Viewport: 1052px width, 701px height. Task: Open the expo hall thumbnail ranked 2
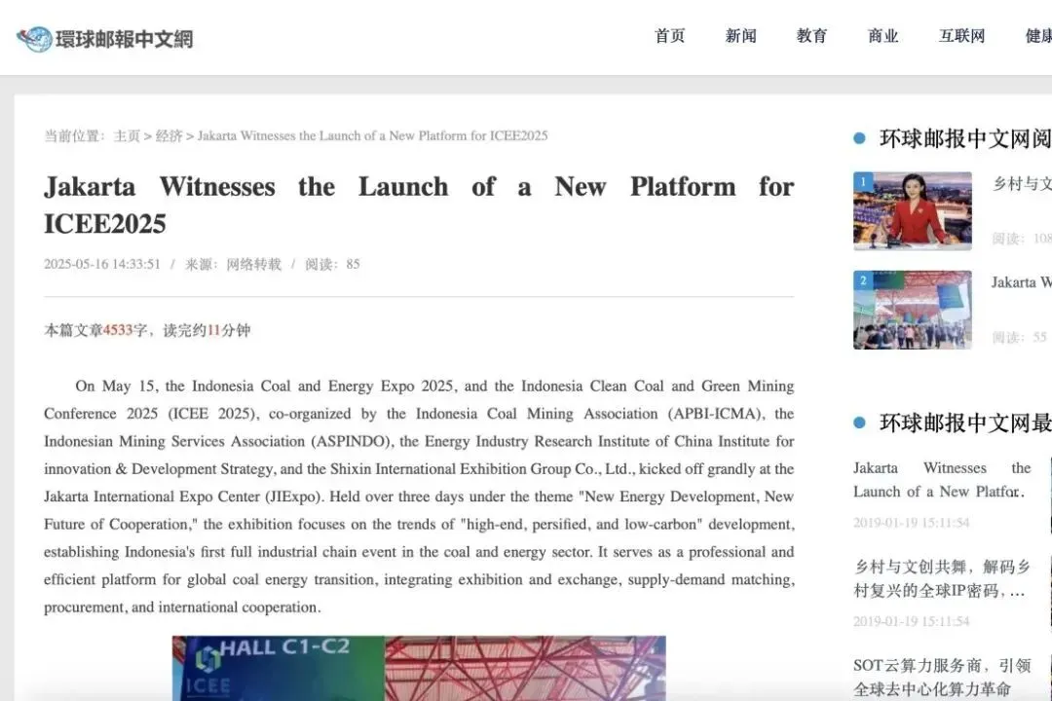[913, 310]
